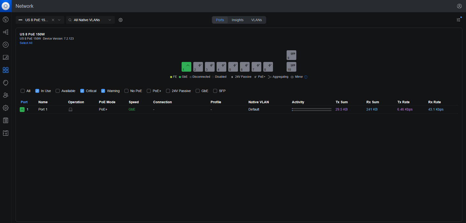Open the display options sliders icon
This screenshot has height=223, width=466.
pyautogui.click(x=458, y=20)
